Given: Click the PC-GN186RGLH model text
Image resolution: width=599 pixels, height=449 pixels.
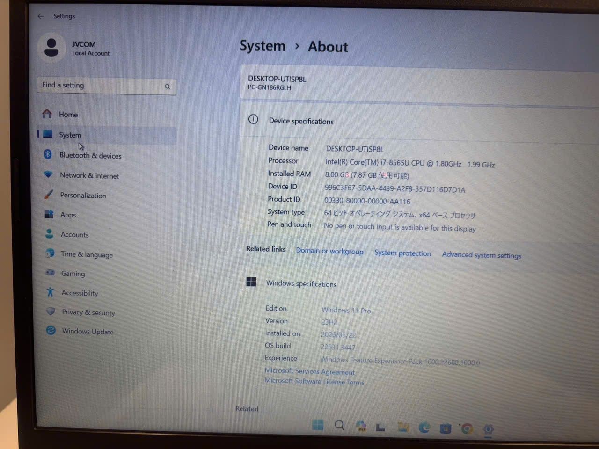Looking at the screenshot, I should click(269, 87).
